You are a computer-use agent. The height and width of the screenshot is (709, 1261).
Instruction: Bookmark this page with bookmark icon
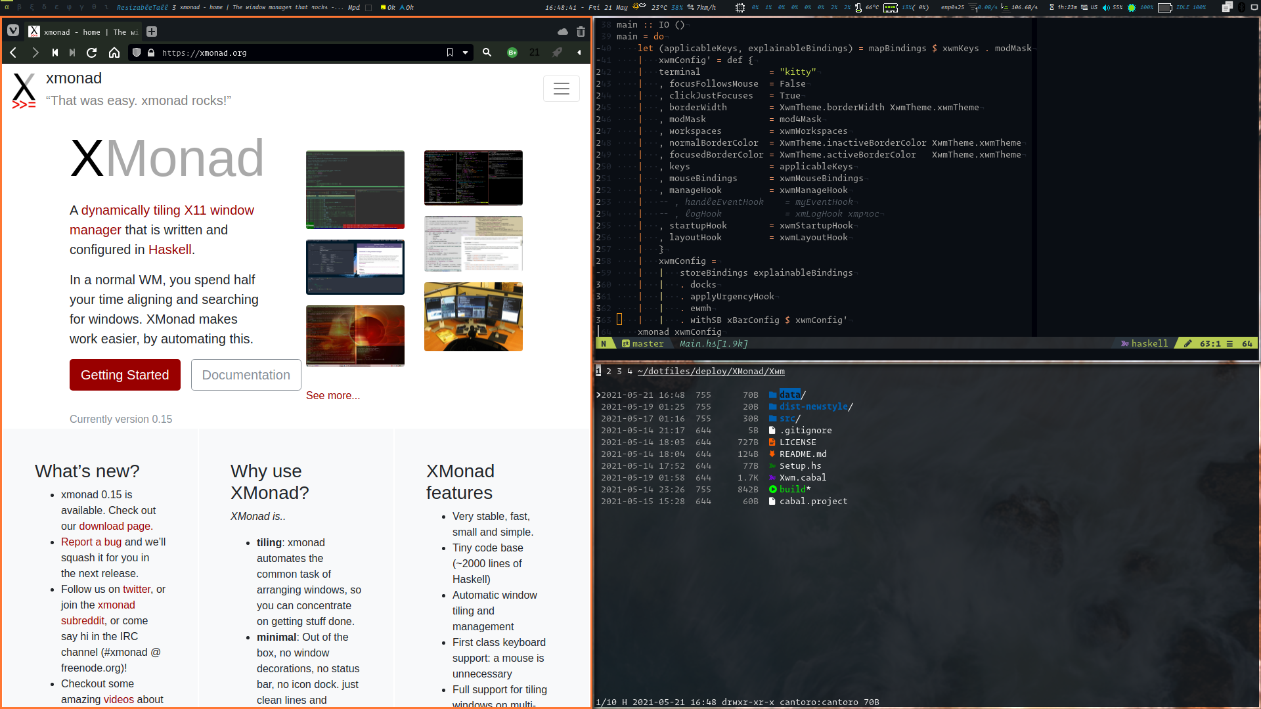tap(450, 53)
